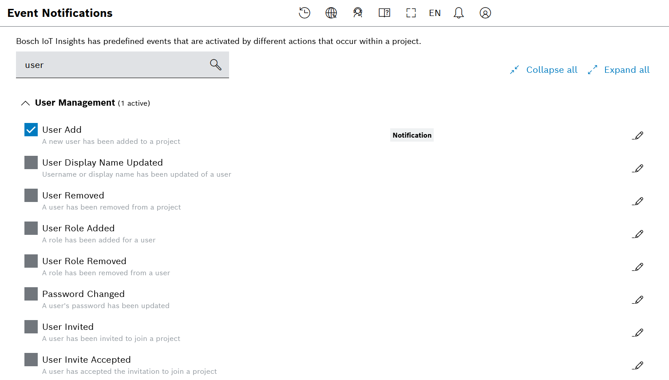669x380 pixels.
Task: Open the help documentation book icon
Action: 384,13
